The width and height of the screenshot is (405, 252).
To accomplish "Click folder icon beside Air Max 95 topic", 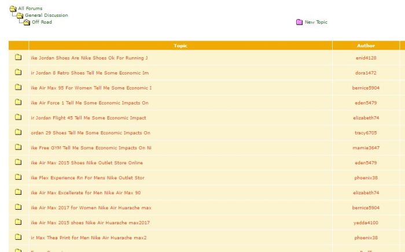I will [x=18, y=88].
